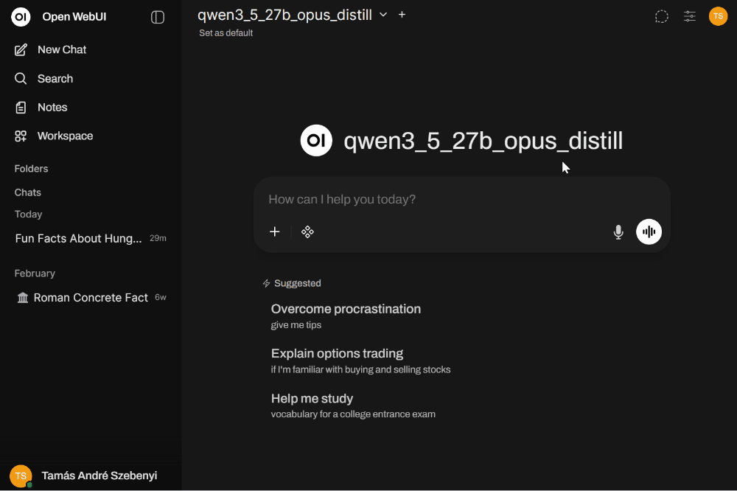Collapse the sidebar with the panel toggle icon

pos(158,18)
